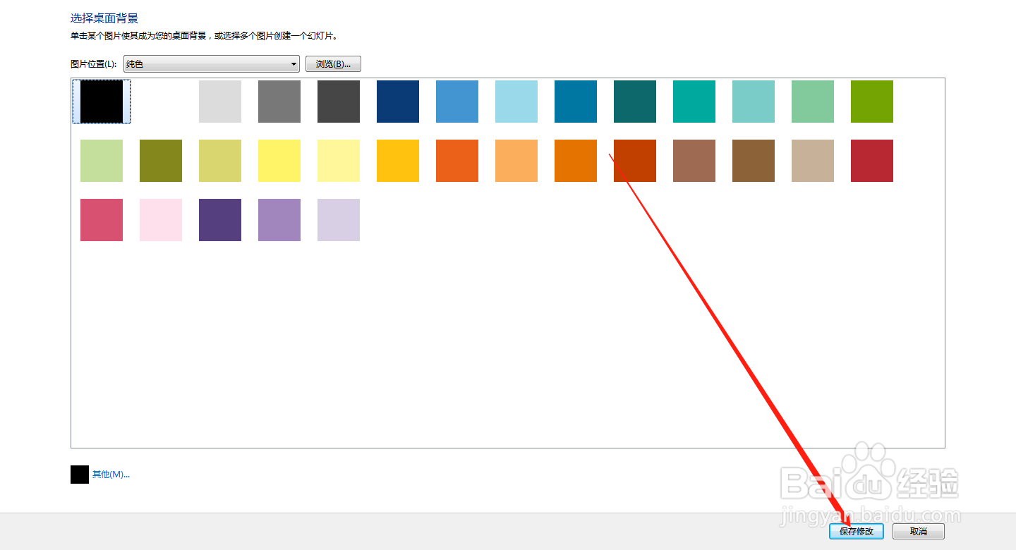1016x550 pixels.
Task: Pick the pale pink swatch
Action: [161, 220]
